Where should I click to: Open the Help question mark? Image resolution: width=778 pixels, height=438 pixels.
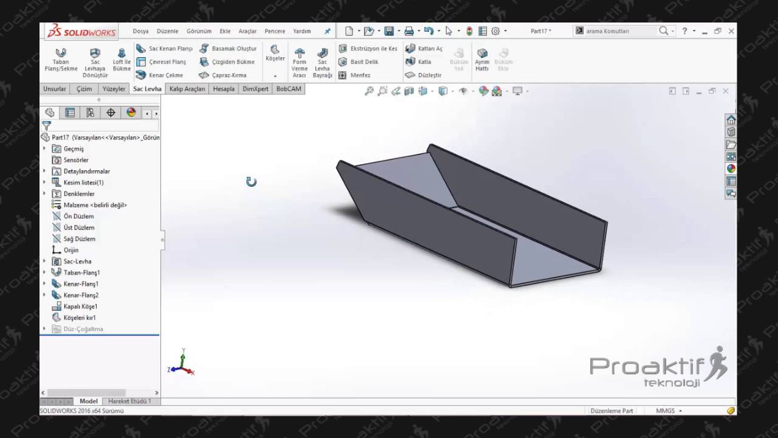[684, 31]
